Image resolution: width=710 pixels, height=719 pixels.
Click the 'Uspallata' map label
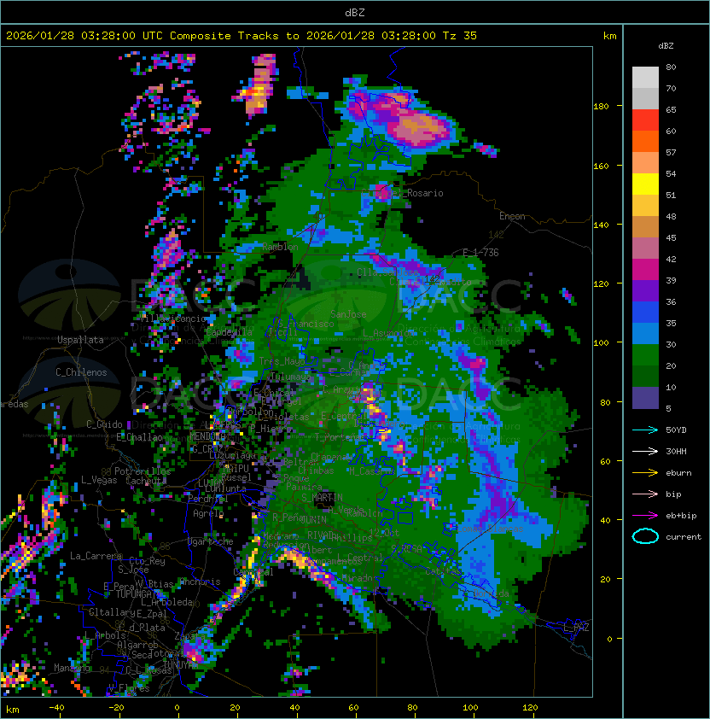(80, 340)
